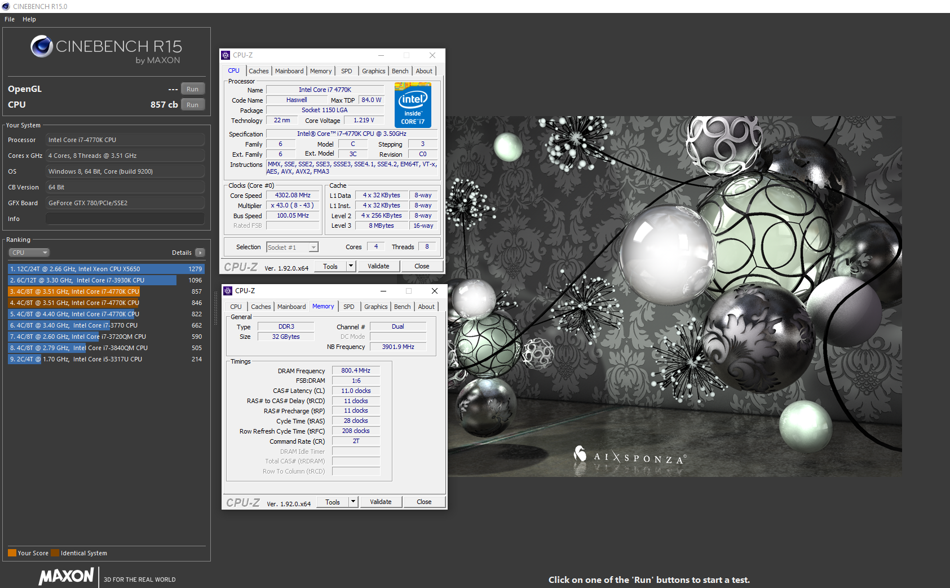Open the Details arrow in Ranking panel
The width and height of the screenshot is (950, 588).
click(x=200, y=253)
